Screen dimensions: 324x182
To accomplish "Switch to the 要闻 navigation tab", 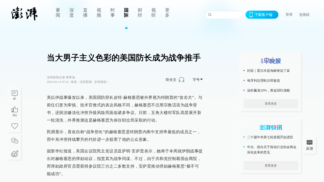I will tap(58, 13).
